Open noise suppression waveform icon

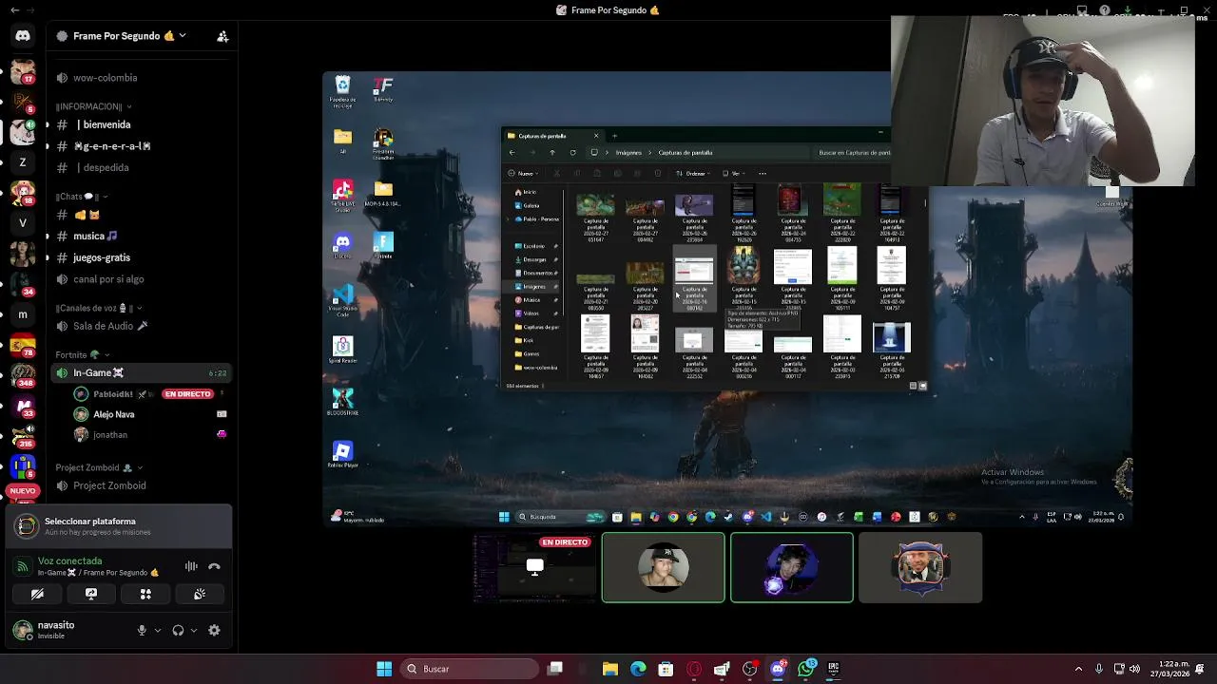pos(191,566)
